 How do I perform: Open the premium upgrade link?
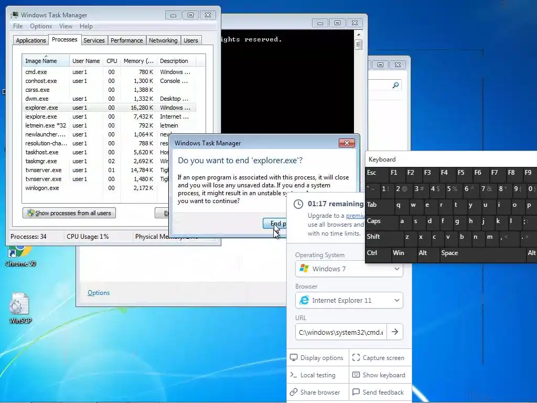click(x=355, y=216)
